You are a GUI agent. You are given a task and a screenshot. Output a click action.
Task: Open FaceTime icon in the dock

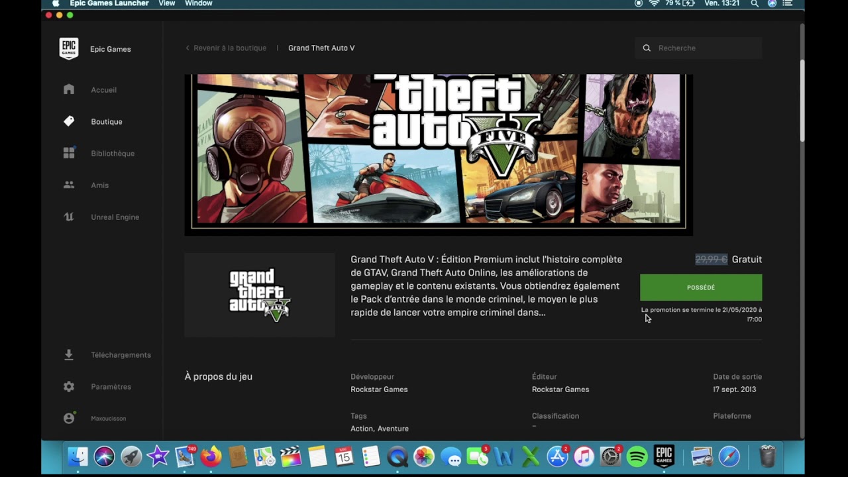click(477, 456)
